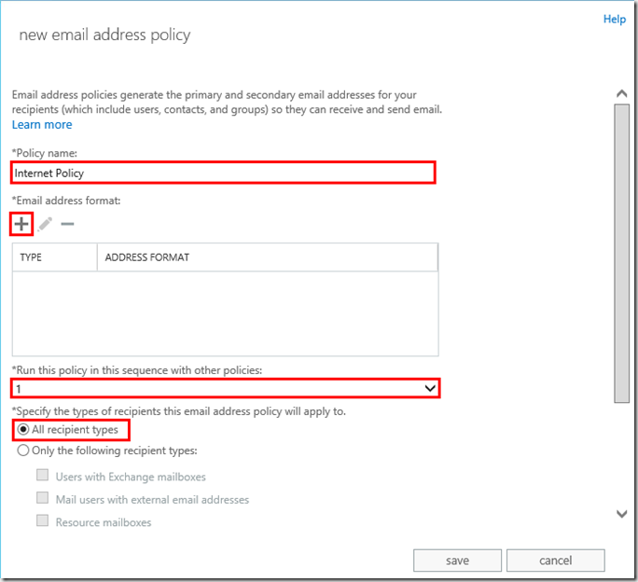Check Users with Exchange mailboxes

coord(42,476)
